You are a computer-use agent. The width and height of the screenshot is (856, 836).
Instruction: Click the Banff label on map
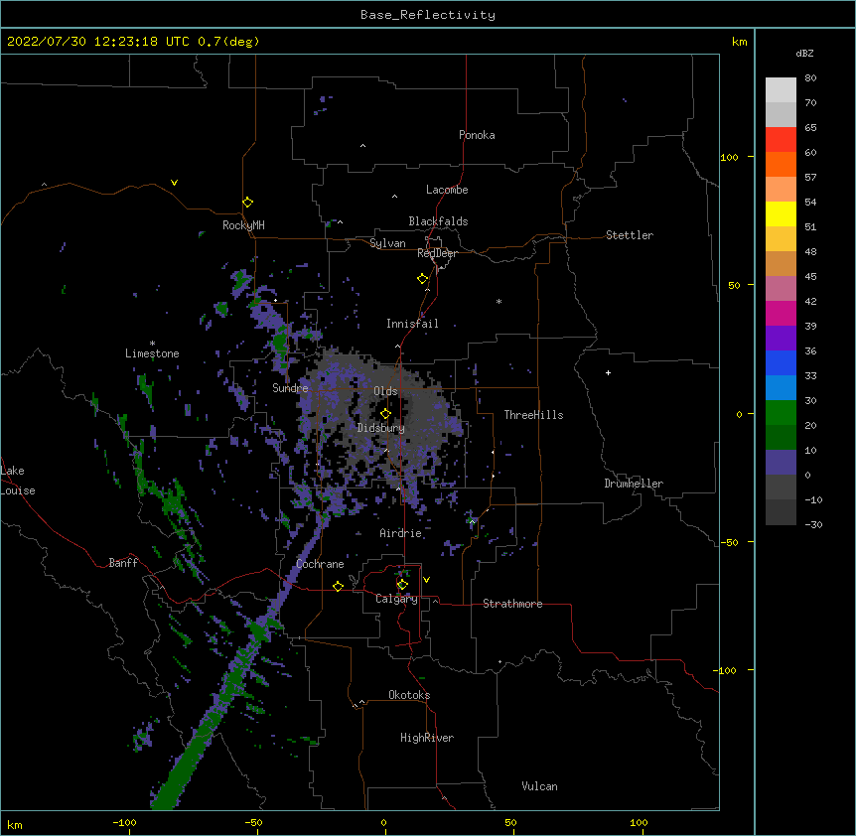click(x=123, y=563)
